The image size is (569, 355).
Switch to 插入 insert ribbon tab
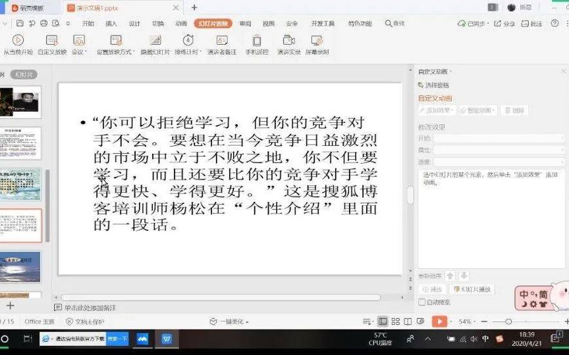tap(111, 24)
